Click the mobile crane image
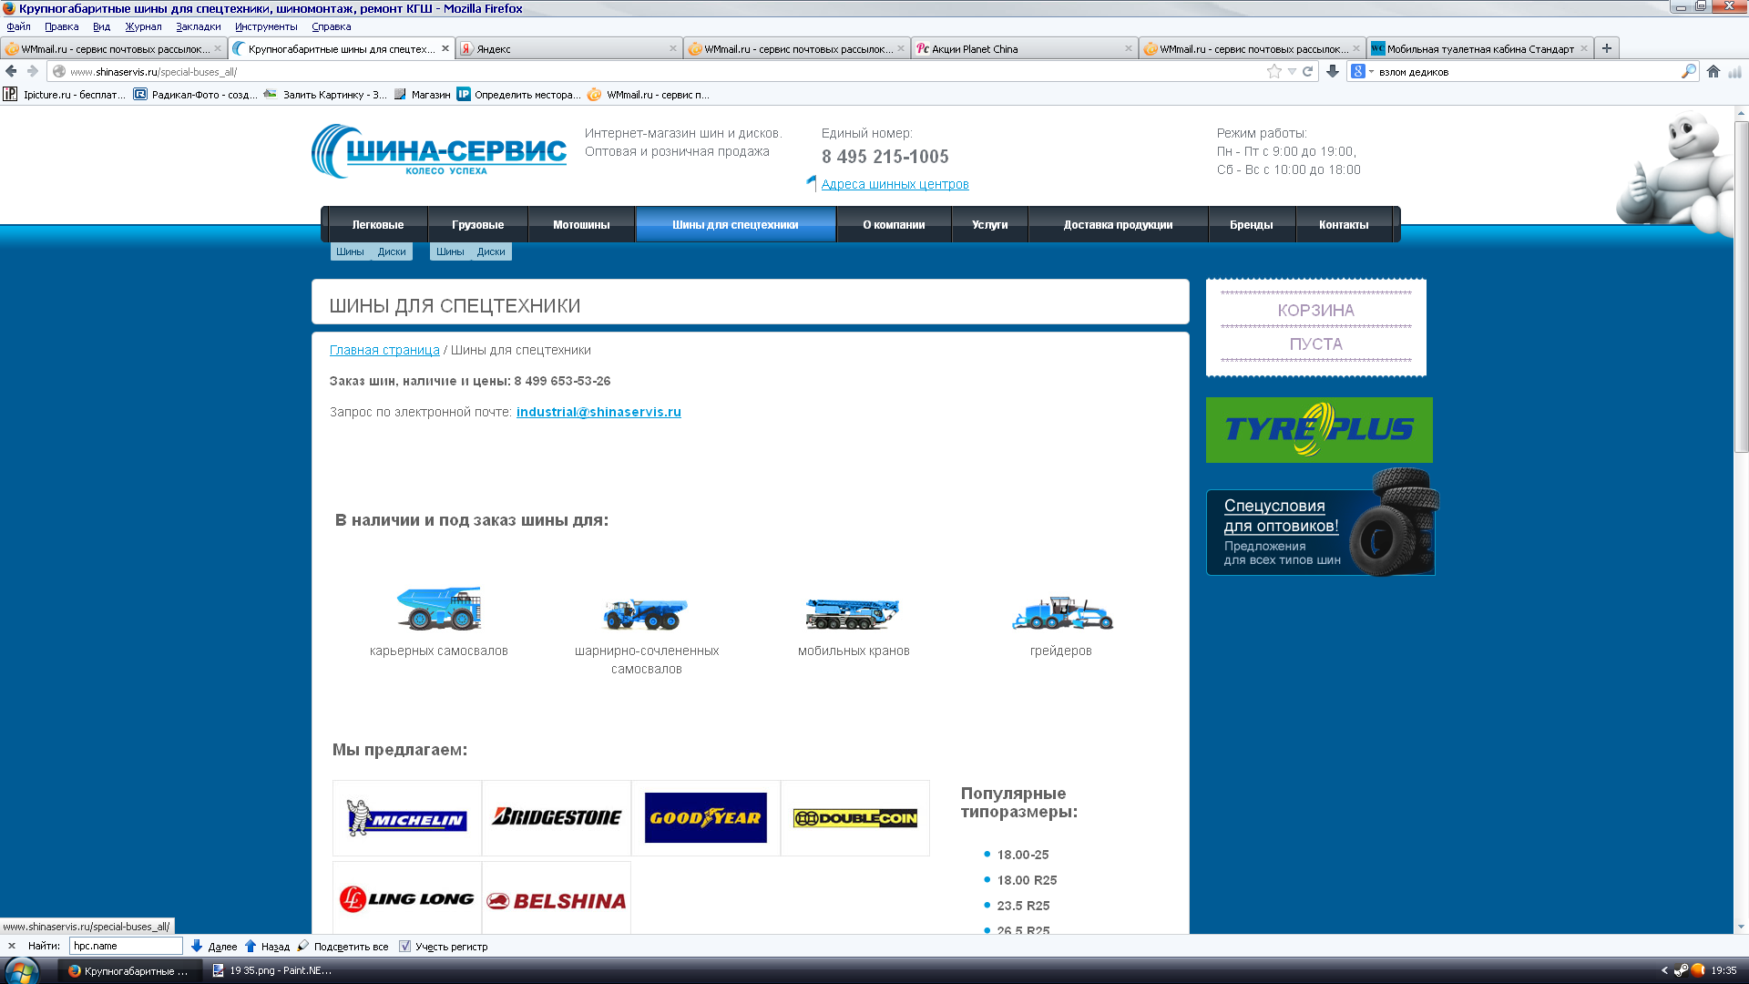 [853, 613]
